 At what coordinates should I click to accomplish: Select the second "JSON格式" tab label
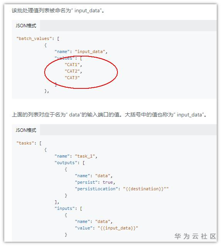pos(26,130)
